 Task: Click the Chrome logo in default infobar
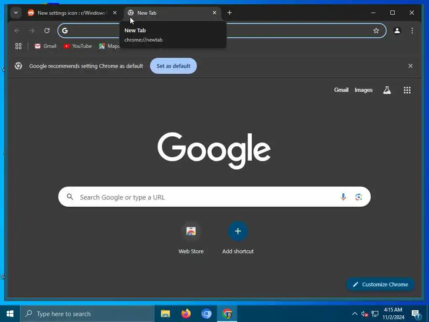(18, 66)
